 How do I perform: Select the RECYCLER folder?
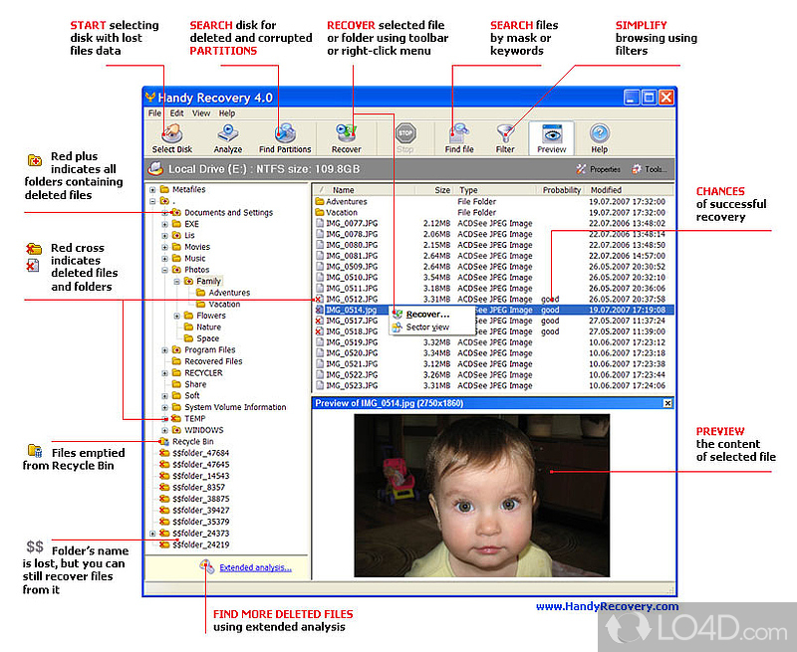[203, 373]
